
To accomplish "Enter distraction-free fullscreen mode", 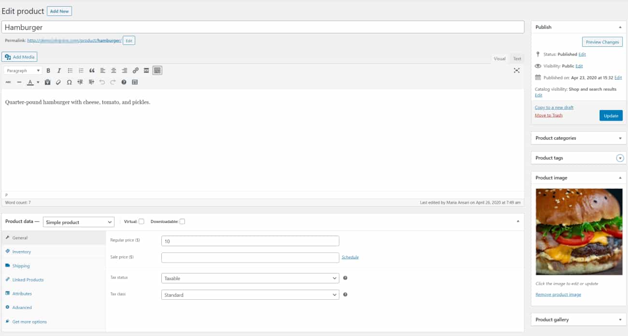I will (516, 70).
